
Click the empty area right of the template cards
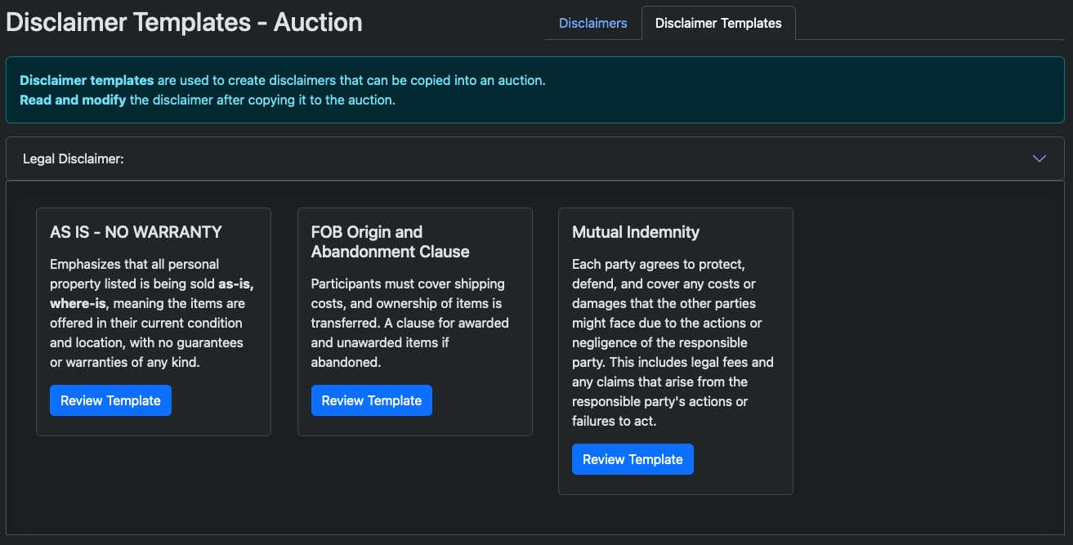coord(923,351)
